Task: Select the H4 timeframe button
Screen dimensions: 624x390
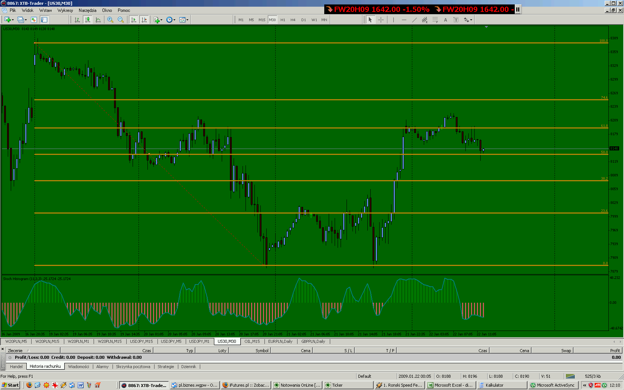Action: pyautogui.click(x=293, y=20)
